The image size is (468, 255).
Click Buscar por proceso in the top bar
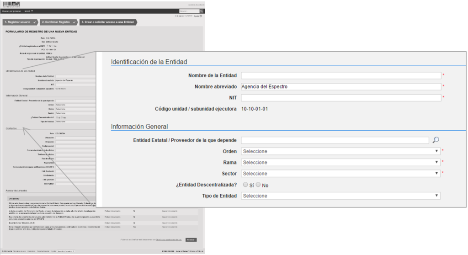(12, 11)
